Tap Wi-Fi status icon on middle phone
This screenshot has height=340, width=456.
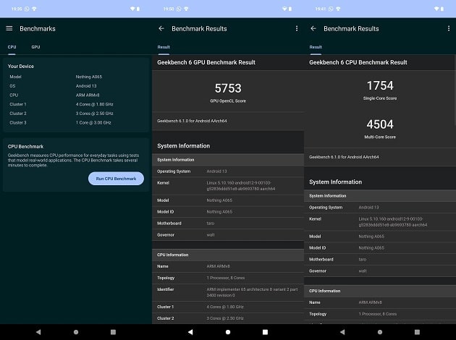coord(284,9)
